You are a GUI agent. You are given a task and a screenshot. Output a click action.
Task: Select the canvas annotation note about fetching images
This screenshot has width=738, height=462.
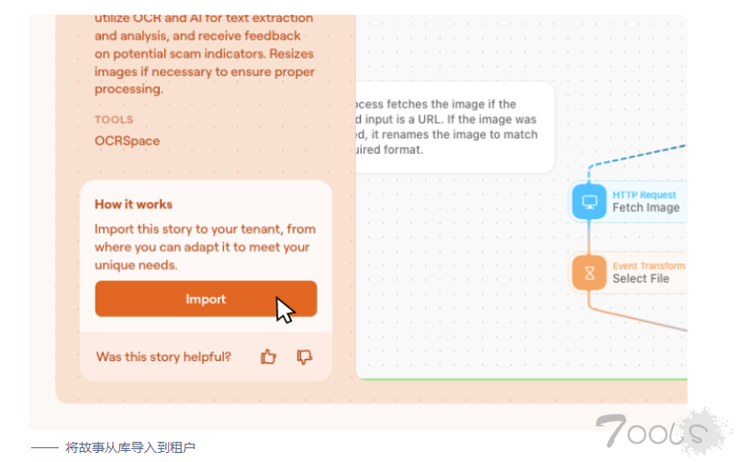pyautogui.click(x=455, y=126)
